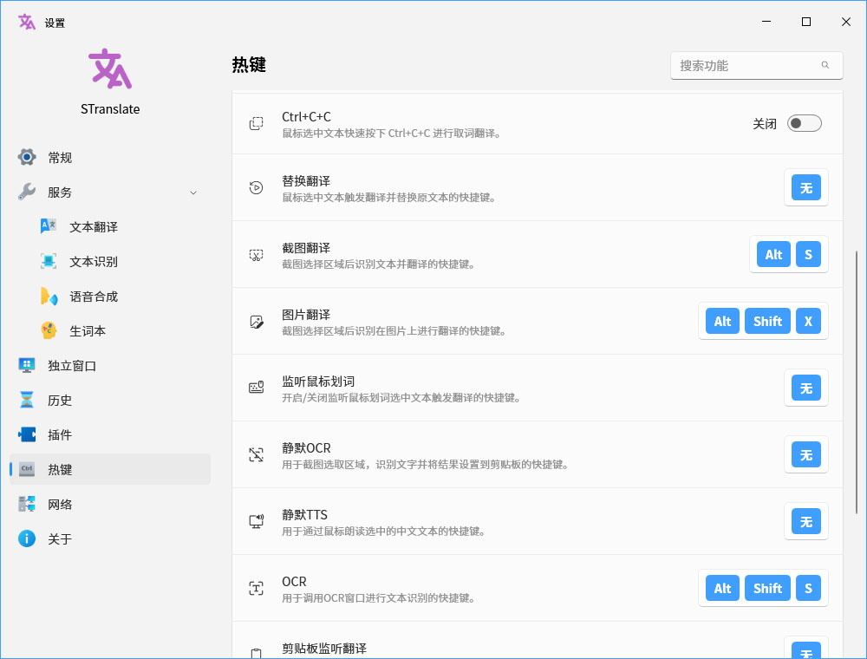Click the 插件 puzzle piece icon
Image resolution: width=867 pixels, height=659 pixels.
point(27,434)
